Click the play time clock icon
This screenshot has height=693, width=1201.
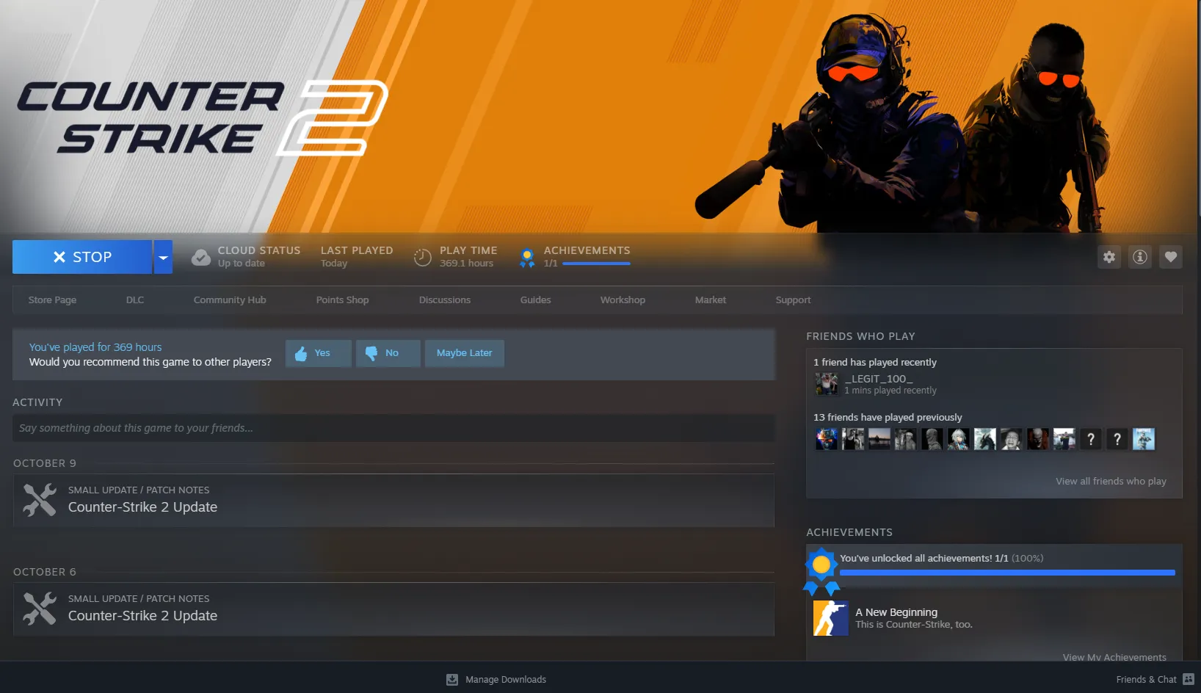coord(422,258)
